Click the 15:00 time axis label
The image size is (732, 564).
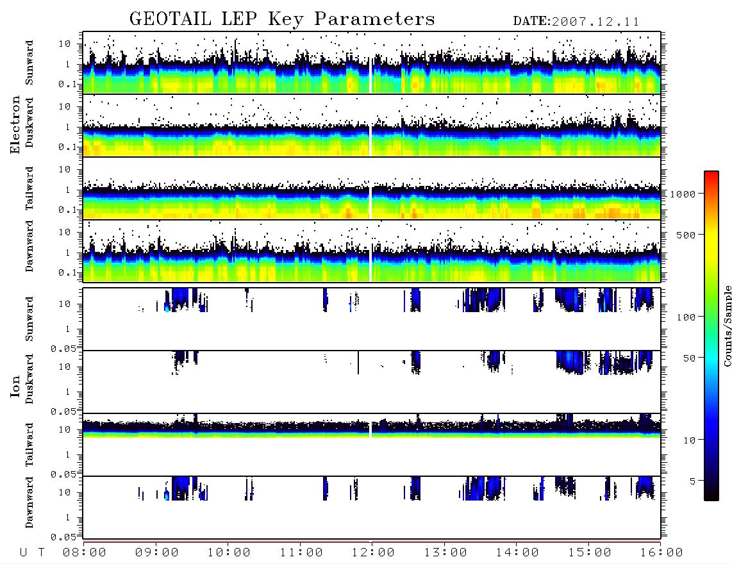point(590,552)
